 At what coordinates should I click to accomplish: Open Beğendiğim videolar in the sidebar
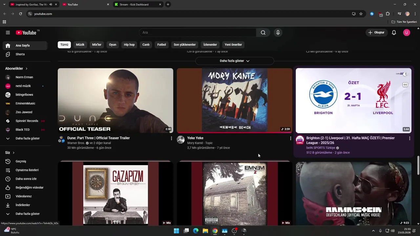[25, 187]
